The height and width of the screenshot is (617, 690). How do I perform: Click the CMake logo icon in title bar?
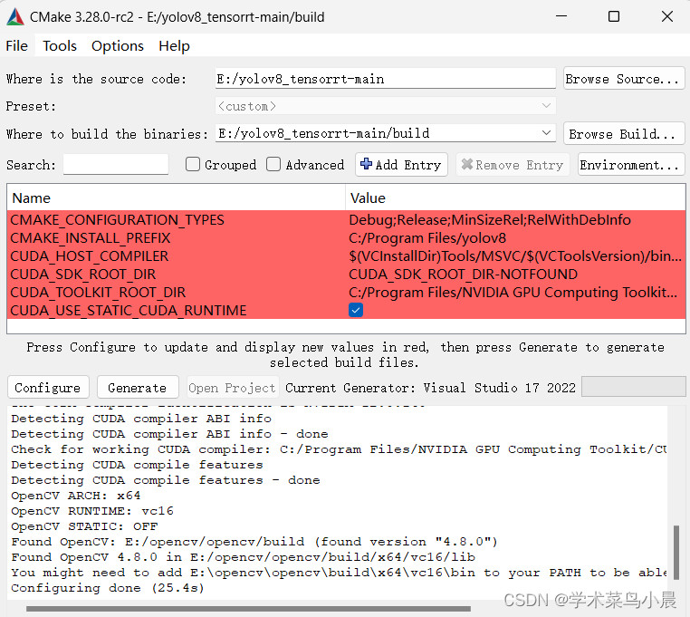(15, 17)
